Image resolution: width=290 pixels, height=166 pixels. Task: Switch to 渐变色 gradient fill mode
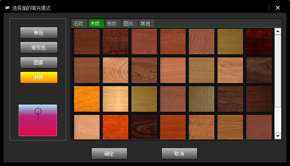pyautogui.click(x=39, y=47)
